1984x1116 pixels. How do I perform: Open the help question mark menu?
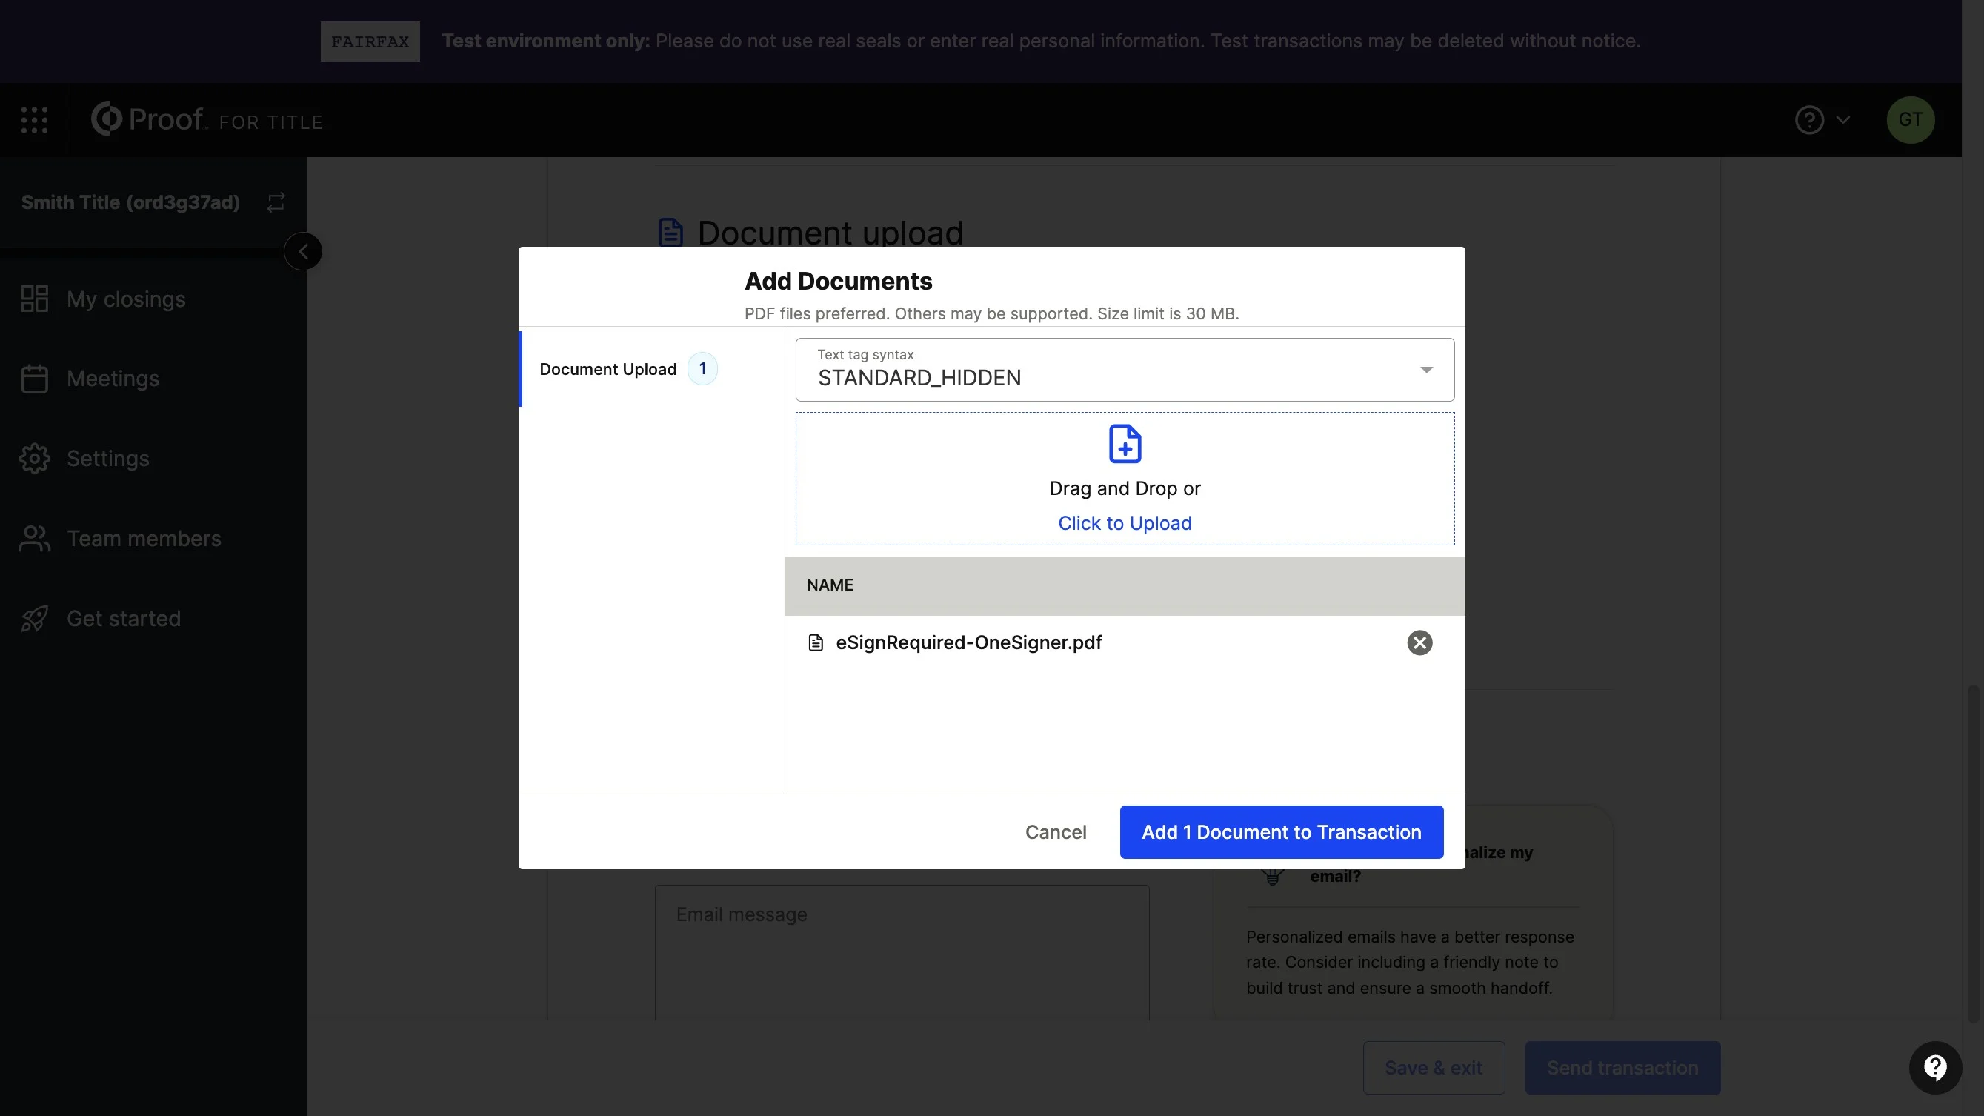tap(1809, 120)
